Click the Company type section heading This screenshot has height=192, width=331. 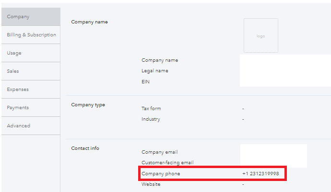pos(88,105)
